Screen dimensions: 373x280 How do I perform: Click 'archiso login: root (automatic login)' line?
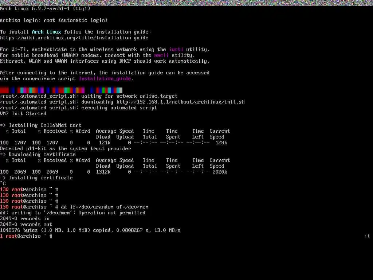point(54,20)
